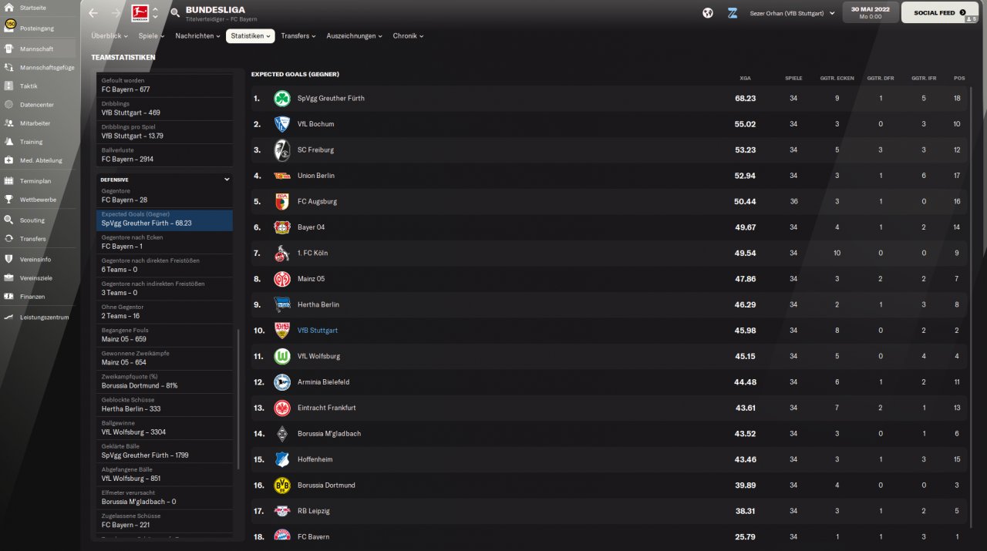Viewport: 987px width, 551px height.
Task: Open Überblick dropdown tab
Action: point(109,35)
